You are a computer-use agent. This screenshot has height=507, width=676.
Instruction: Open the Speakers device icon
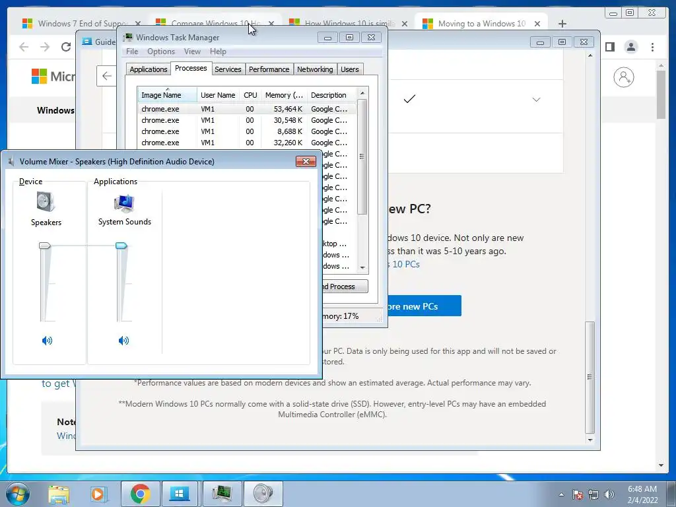coord(46,202)
